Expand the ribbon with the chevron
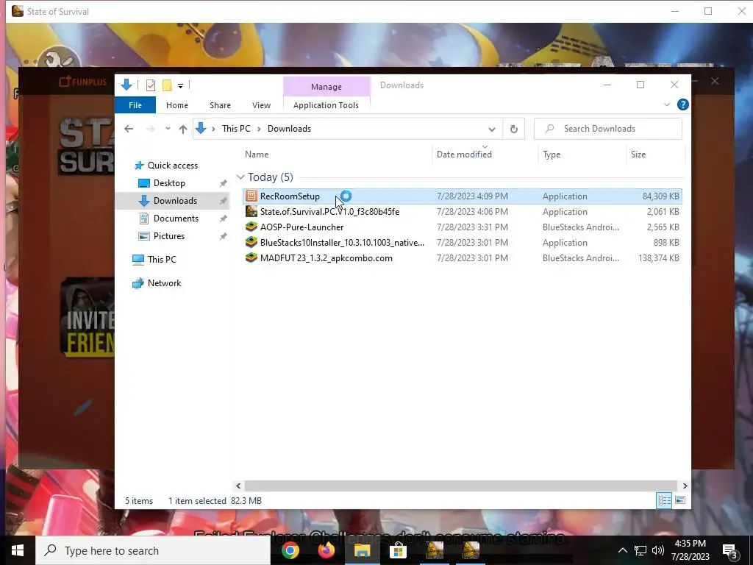The height and width of the screenshot is (565, 753). pos(666,104)
